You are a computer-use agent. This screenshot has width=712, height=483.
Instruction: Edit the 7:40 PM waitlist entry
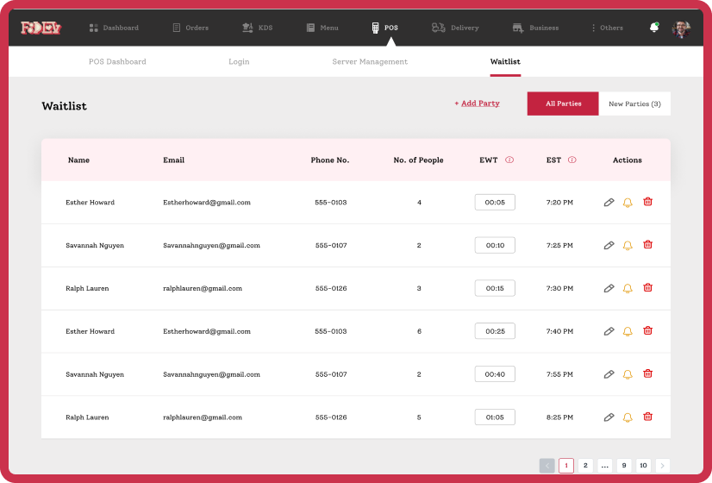coord(609,331)
